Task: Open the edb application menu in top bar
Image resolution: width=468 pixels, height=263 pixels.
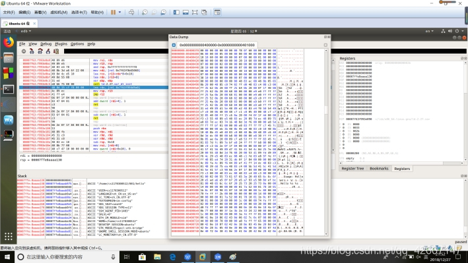Action: (x=25, y=31)
